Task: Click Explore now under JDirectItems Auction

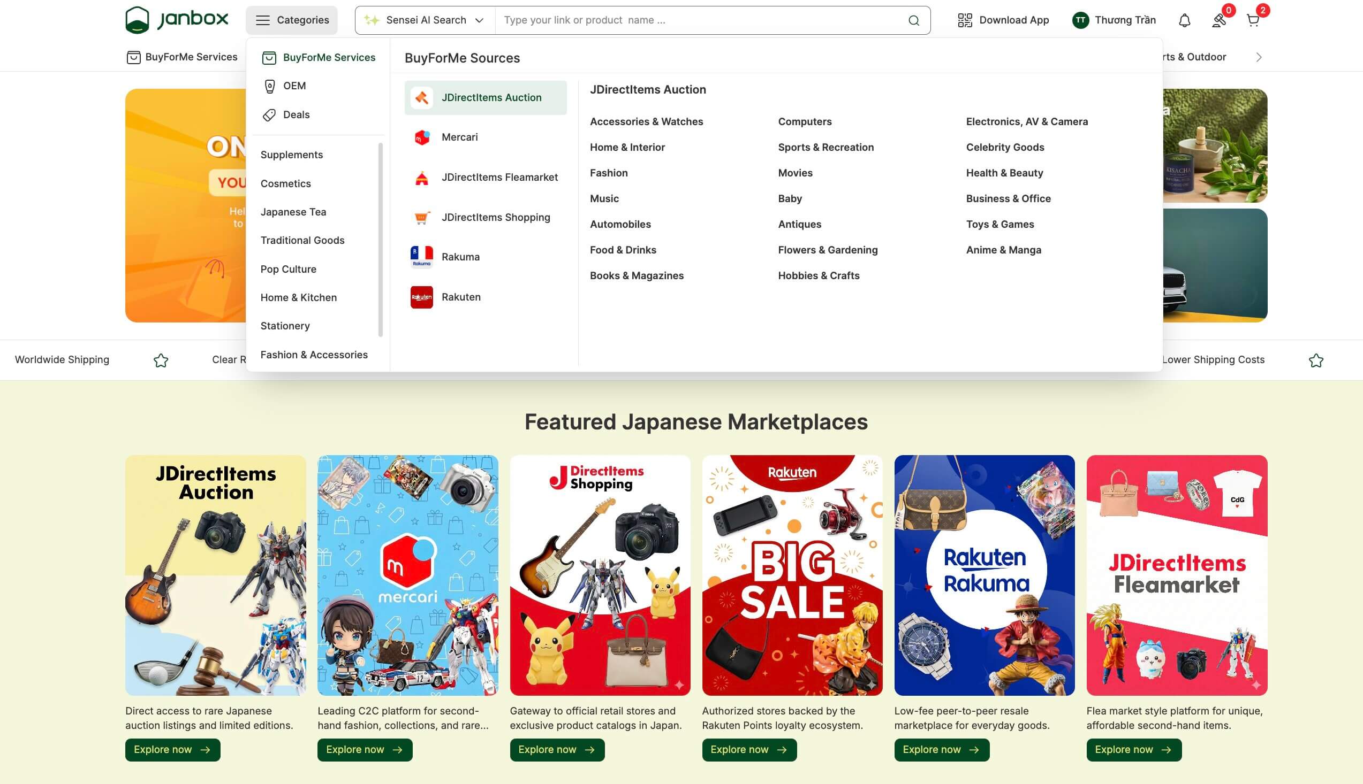Action: coord(172,750)
